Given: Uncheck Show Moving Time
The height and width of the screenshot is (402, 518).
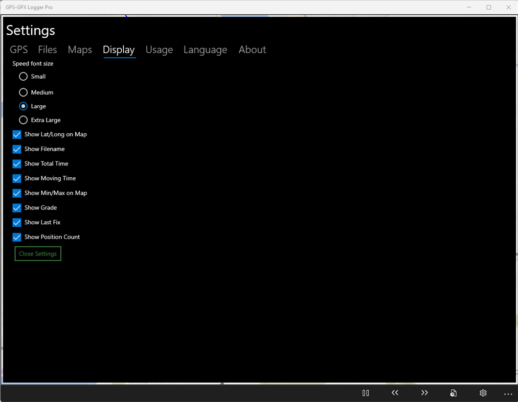Looking at the screenshot, I should 16,178.
